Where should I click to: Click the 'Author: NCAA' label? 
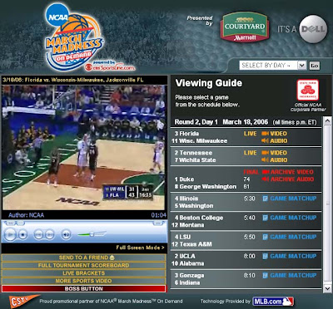(26, 215)
